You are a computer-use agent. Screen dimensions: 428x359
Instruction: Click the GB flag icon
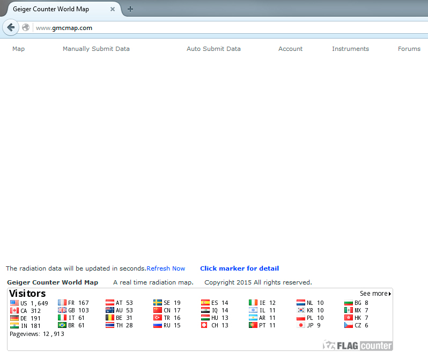point(62,310)
